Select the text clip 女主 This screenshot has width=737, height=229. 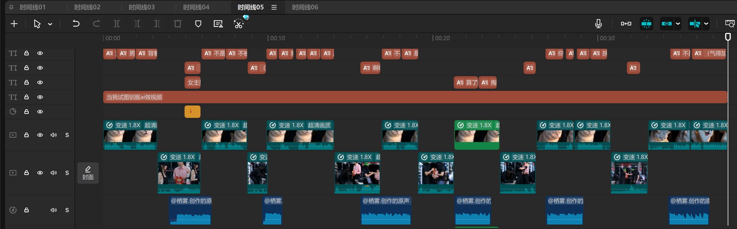coord(193,83)
